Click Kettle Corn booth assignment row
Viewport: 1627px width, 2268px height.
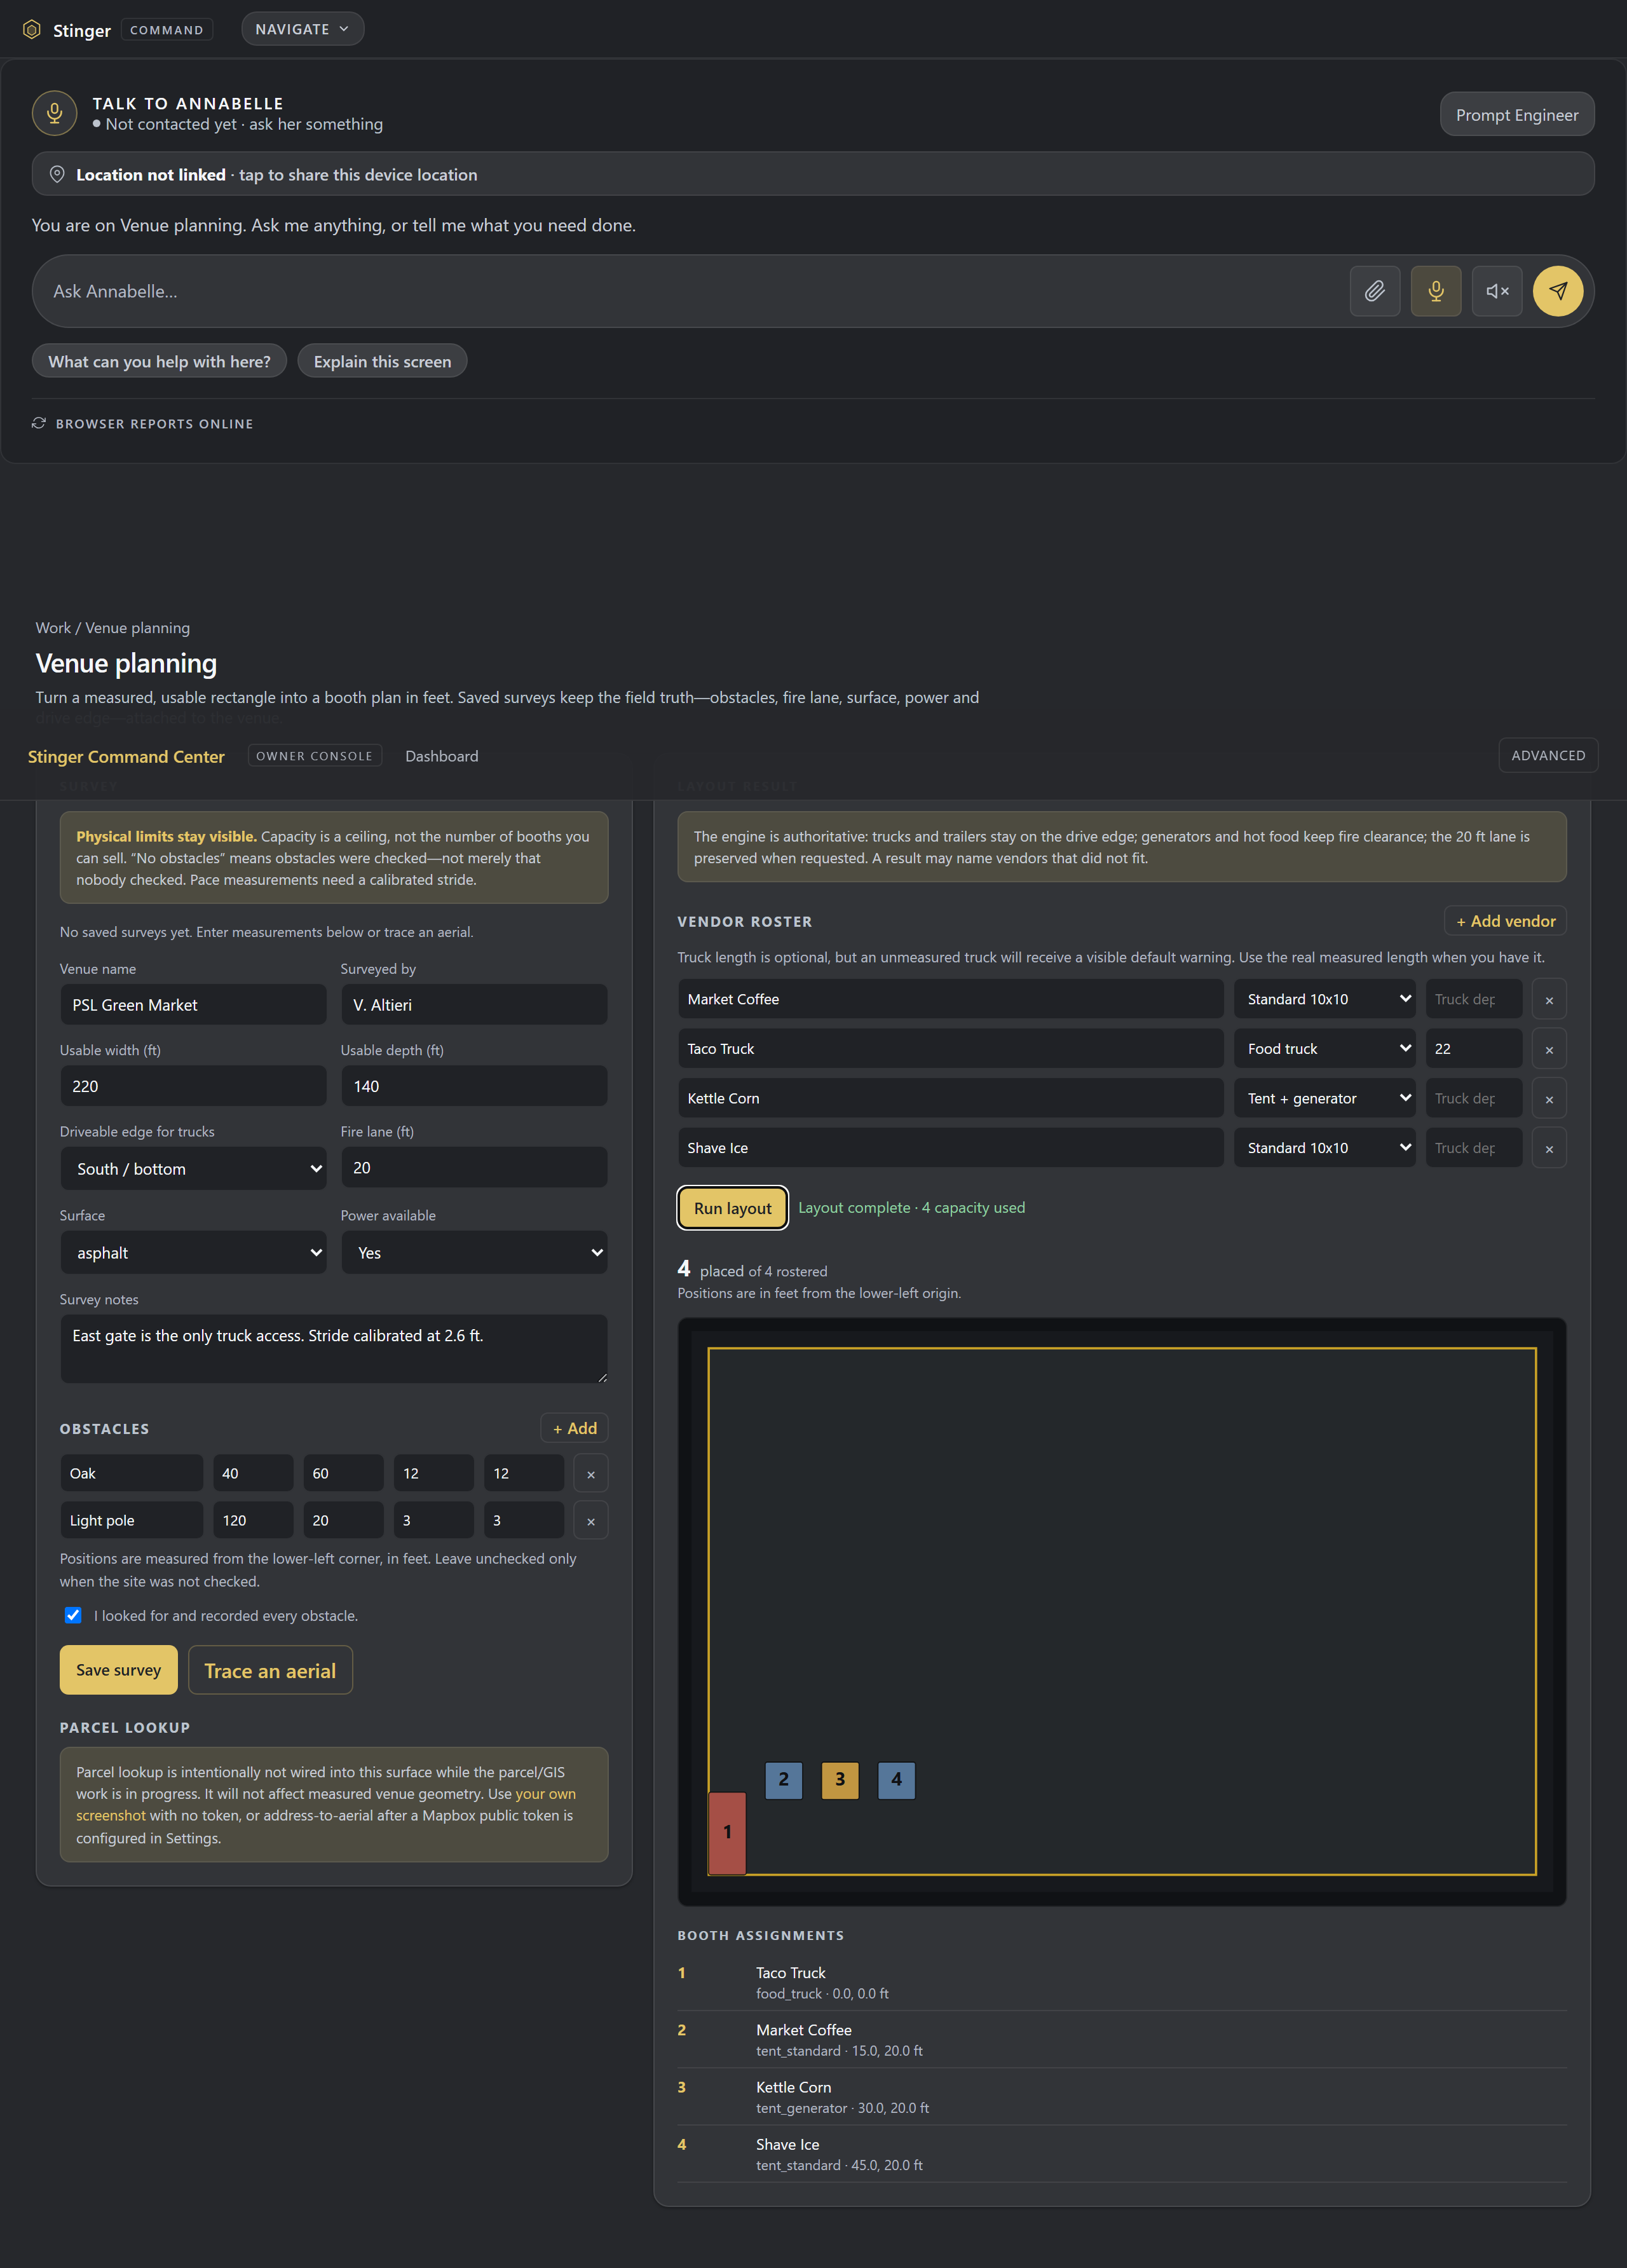tap(1122, 2096)
